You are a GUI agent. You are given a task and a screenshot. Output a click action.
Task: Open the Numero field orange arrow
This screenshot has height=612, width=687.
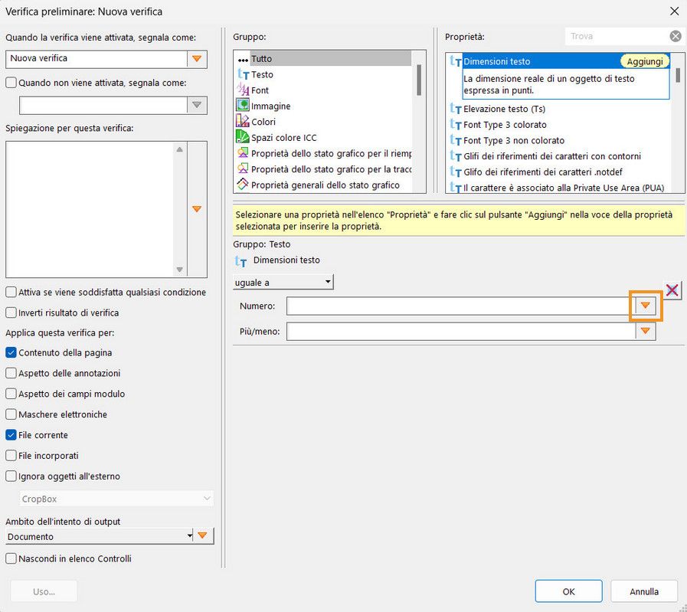click(646, 306)
